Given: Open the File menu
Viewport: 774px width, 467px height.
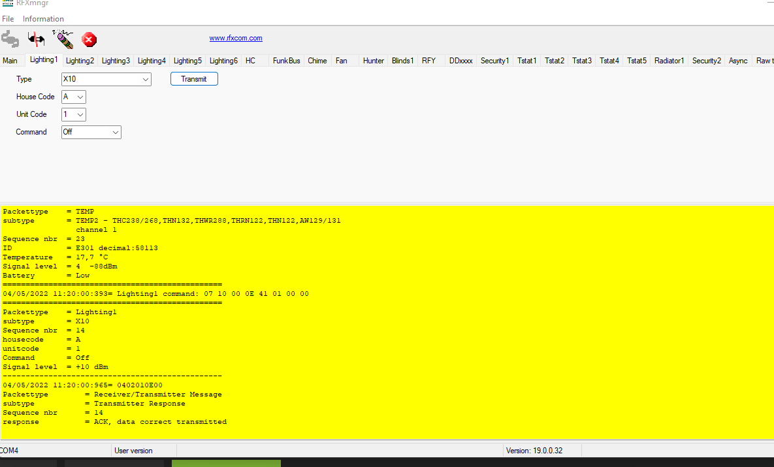Looking at the screenshot, I should tap(8, 19).
